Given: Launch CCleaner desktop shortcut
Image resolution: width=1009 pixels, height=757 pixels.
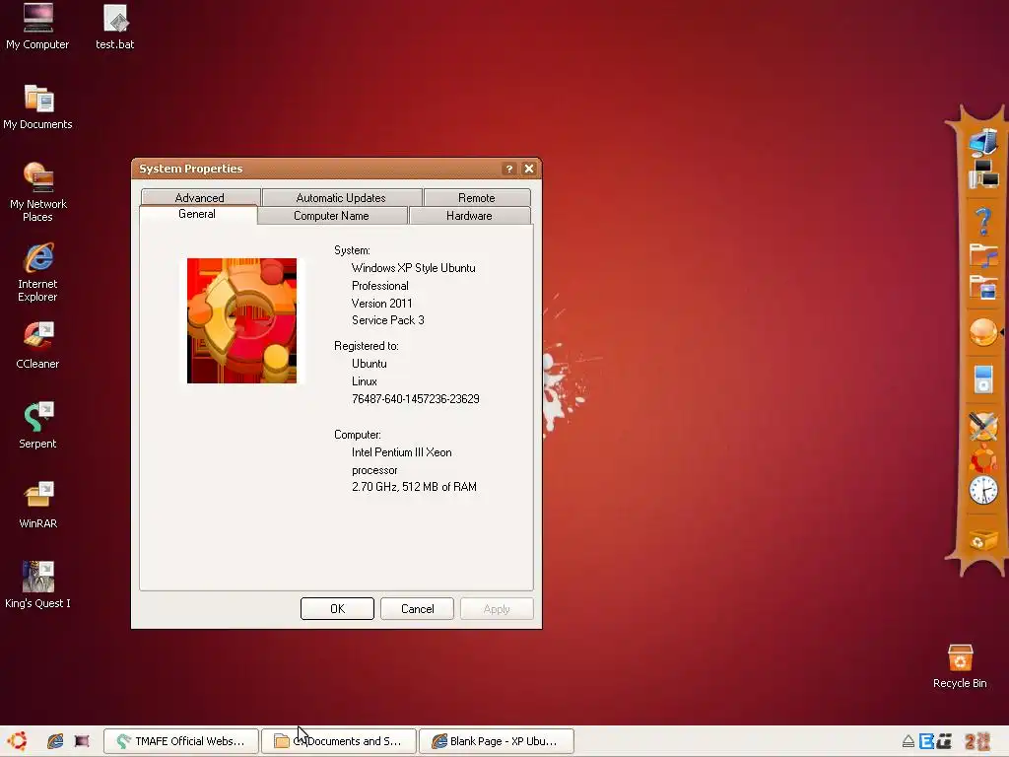Looking at the screenshot, I should [38, 346].
